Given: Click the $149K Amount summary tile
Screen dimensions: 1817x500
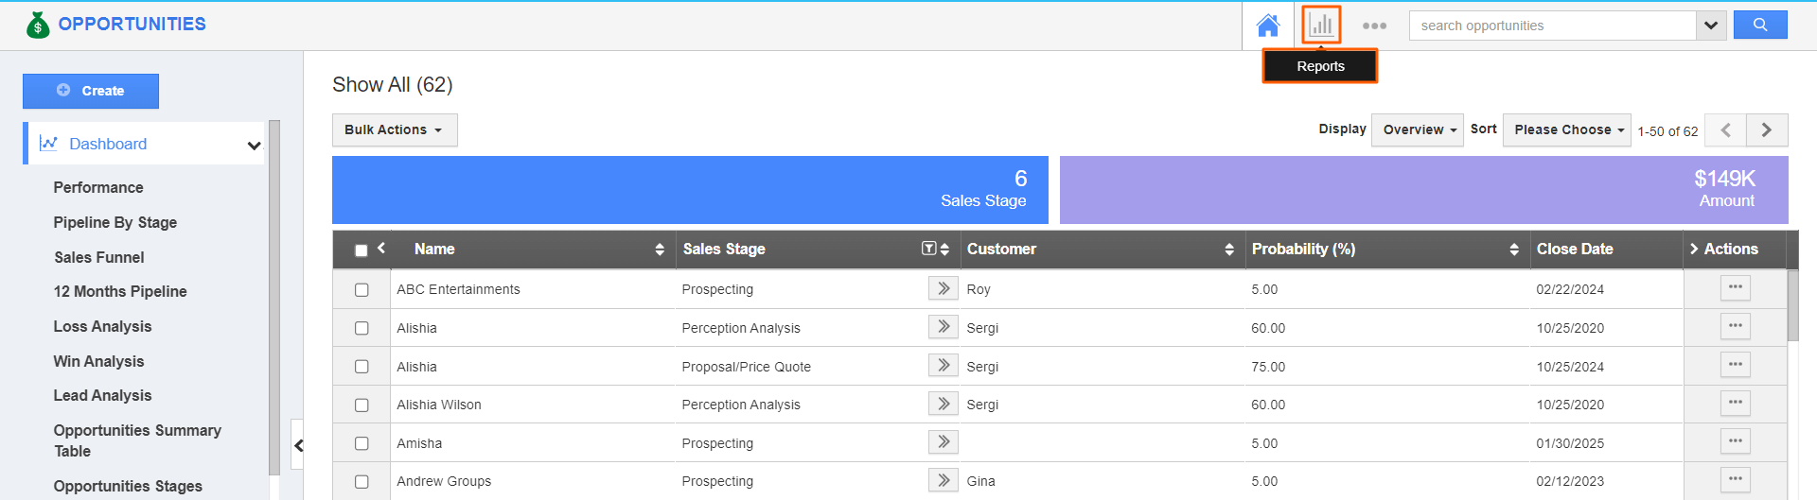Looking at the screenshot, I should click(x=1424, y=190).
